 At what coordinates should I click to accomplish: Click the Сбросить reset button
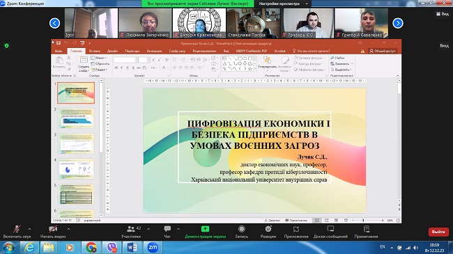[x=100, y=64]
